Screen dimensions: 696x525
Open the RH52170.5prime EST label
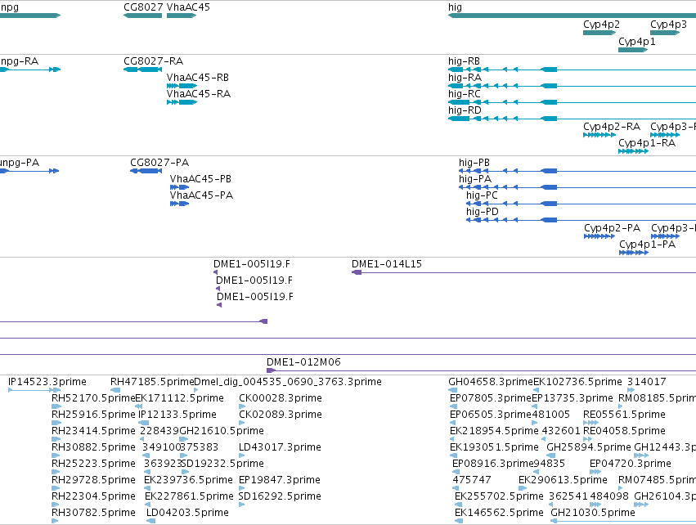(x=93, y=398)
